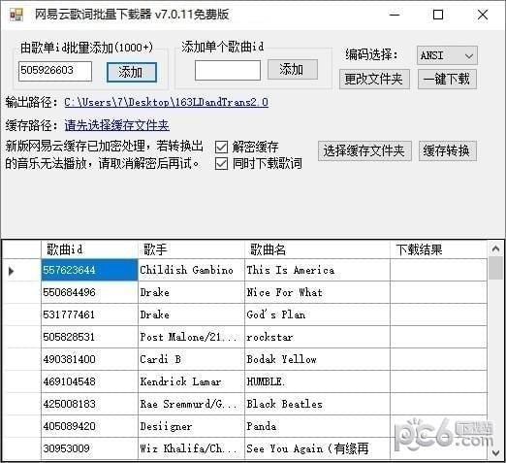Click the 选择缓存文件夹 button
Screen dimensions: 506x463
point(364,150)
